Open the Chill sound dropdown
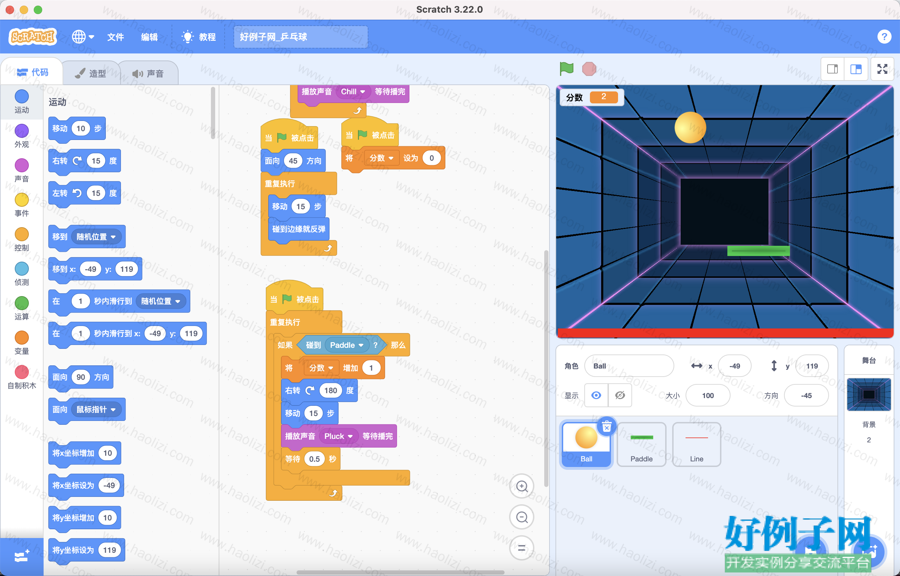This screenshot has width=900, height=576. [x=353, y=92]
